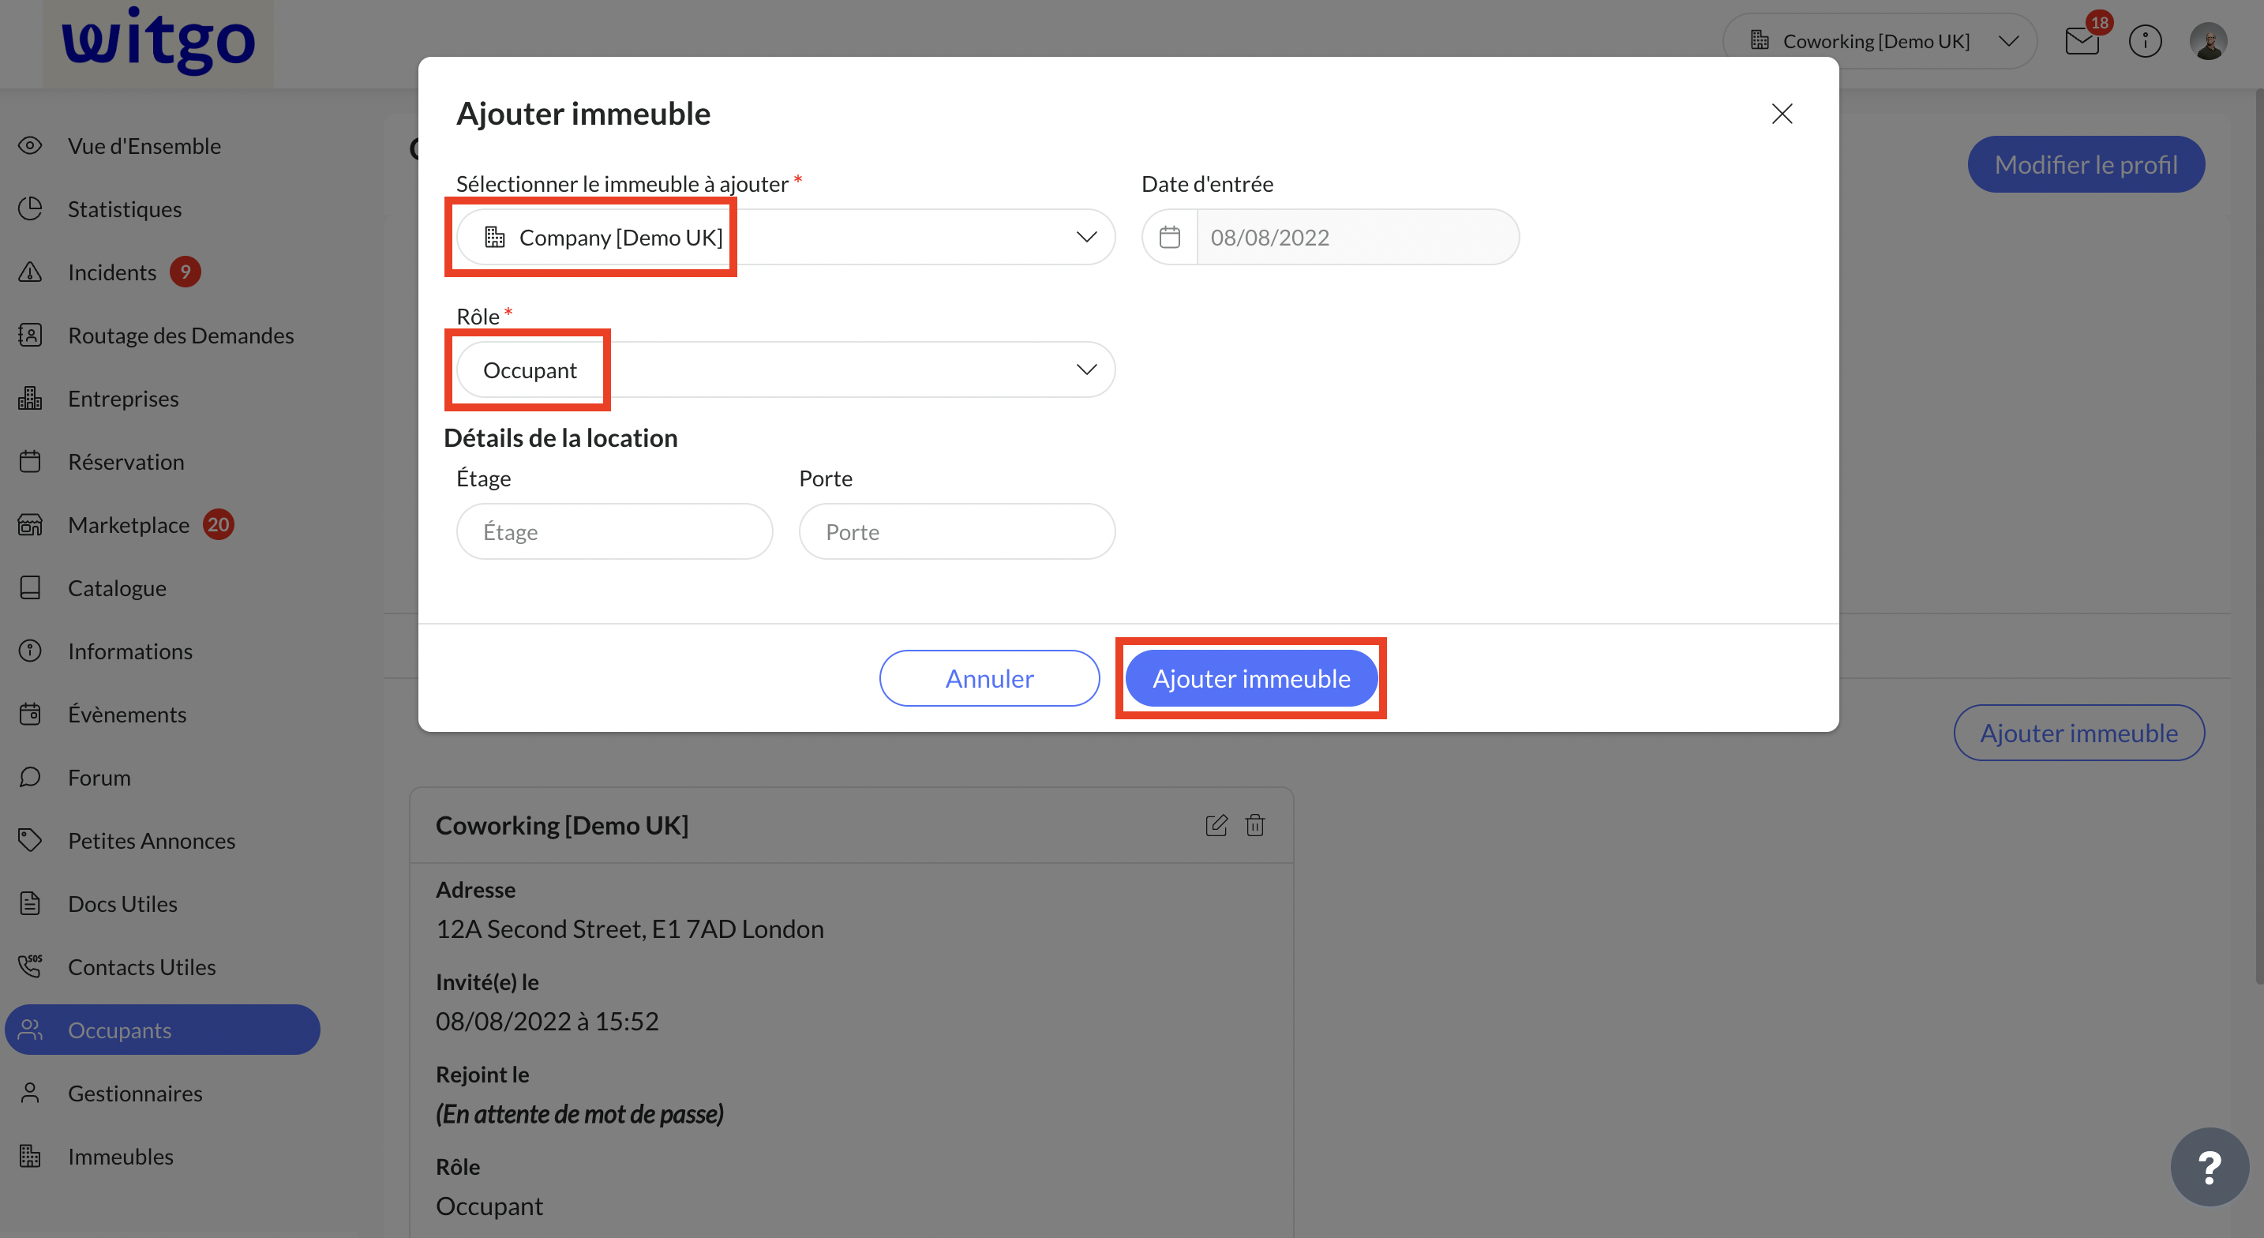
Task: Click the Marketplace badge showing 20
Action: coord(218,525)
